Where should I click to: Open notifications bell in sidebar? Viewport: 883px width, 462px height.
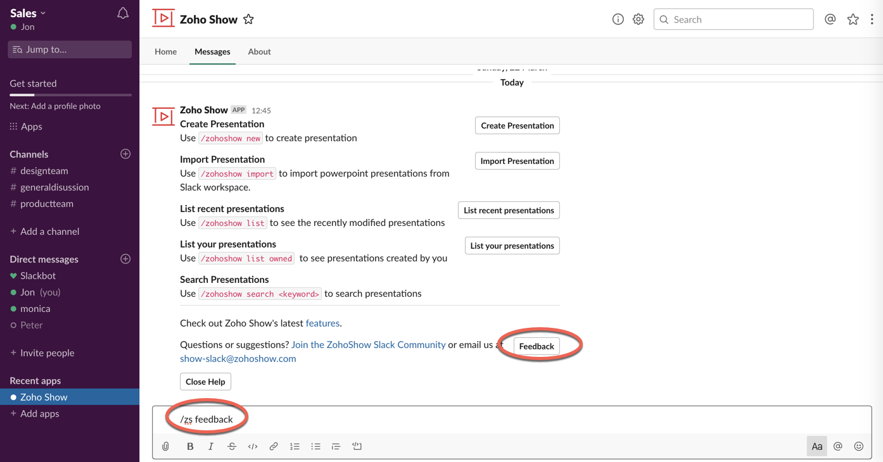click(123, 13)
